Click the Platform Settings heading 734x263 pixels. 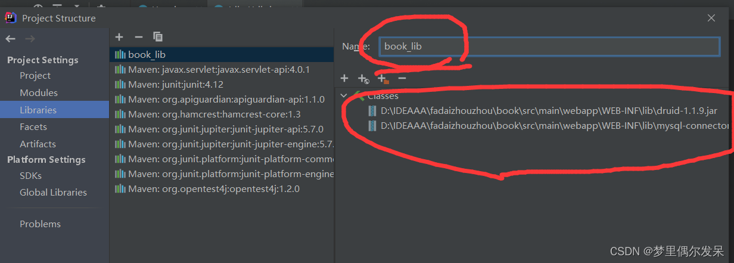tap(46, 160)
